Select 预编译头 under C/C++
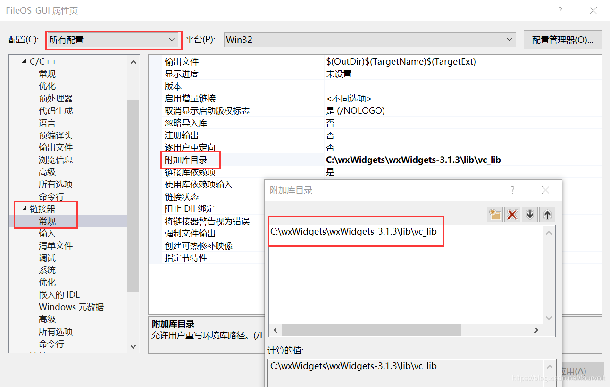610x387 pixels. pyautogui.click(x=56, y=135)
